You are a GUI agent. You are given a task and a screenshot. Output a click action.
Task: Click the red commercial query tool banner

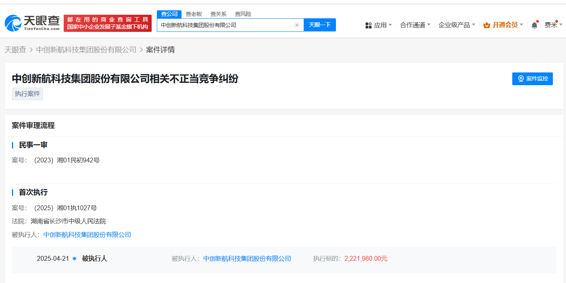[x=107, y=23]
